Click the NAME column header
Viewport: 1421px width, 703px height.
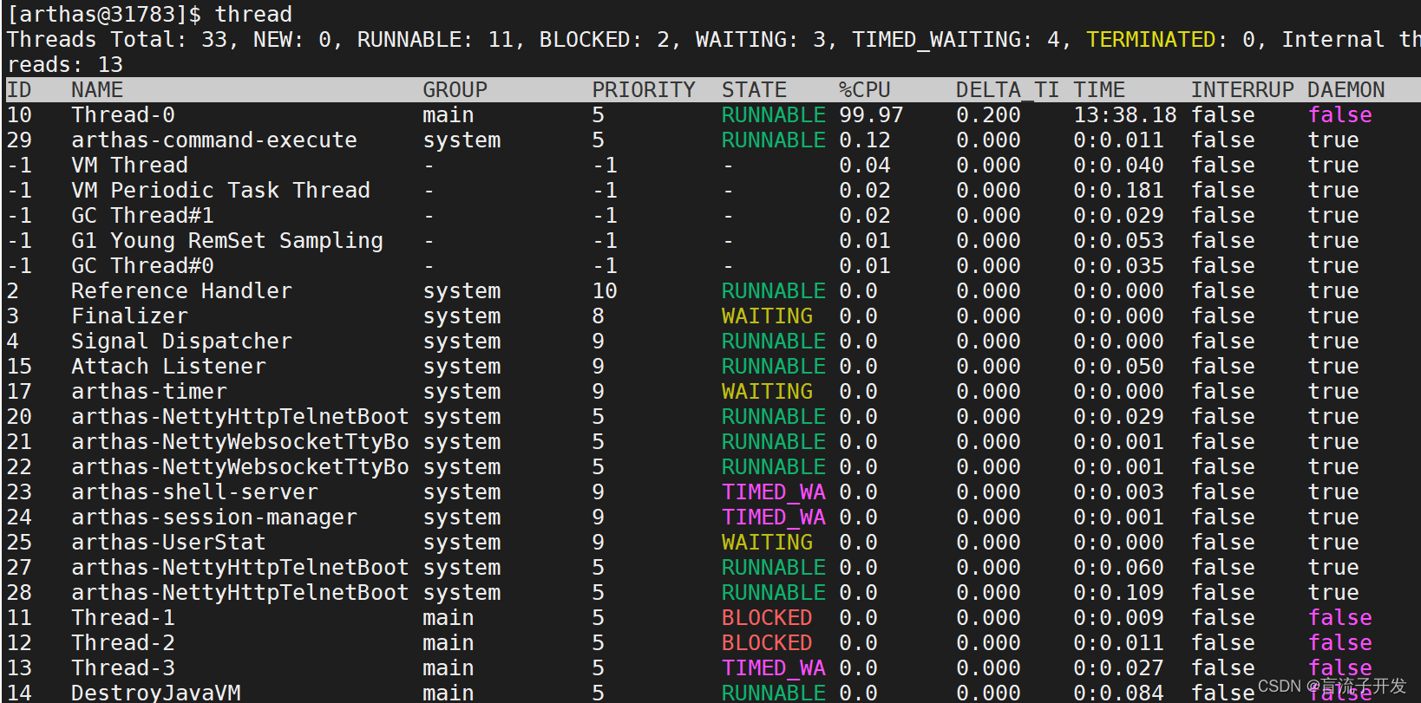click(97, 90)
